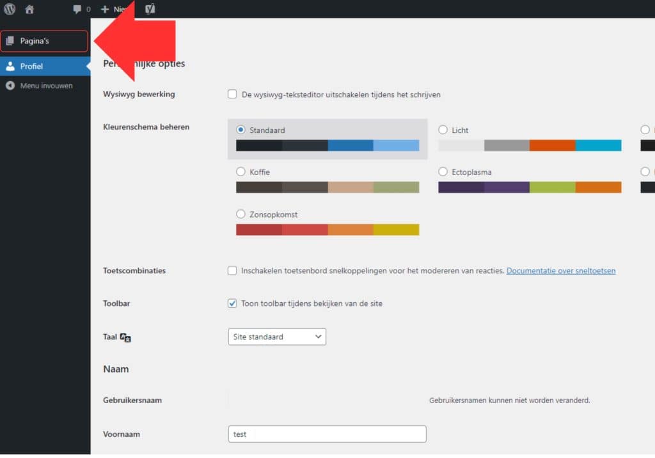This screenshot has width=655, height=458.
Task: Uncheck Toon toolbar tijdens bekijken
Action: (232, 303)
